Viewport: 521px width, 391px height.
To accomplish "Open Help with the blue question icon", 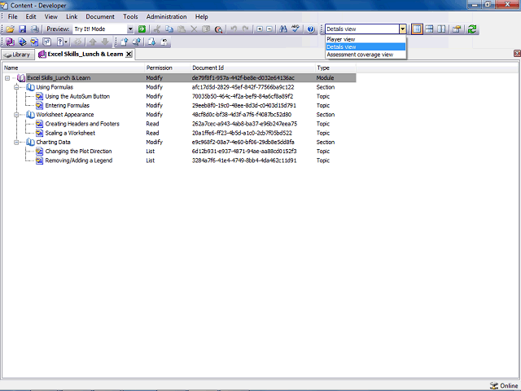I will (x=311, y=29).
